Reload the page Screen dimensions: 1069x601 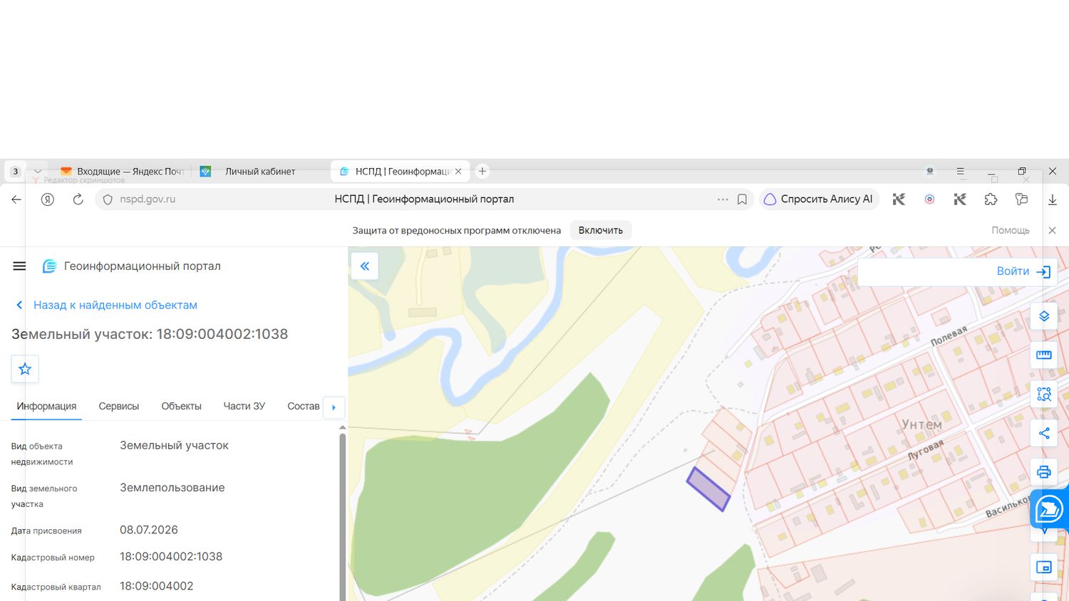click(x=78, y=199)
